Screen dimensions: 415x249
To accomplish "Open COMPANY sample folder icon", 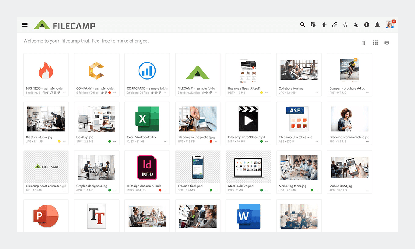I will pos(96,71).
